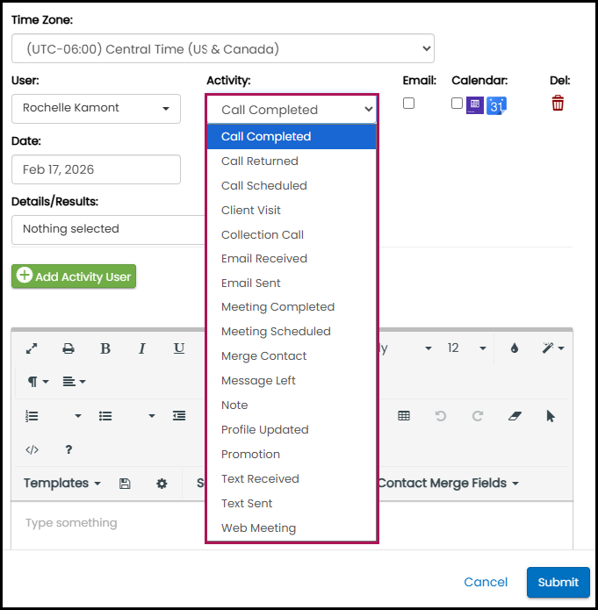Screen dimensions: 598x610
Task: Check the Calendar checkbox
Action: pos(457,103)
